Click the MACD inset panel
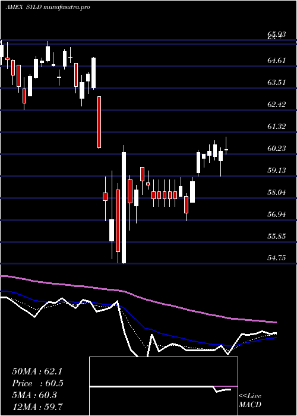The height and width of the screenshot is (416, 297). (163, 386)
